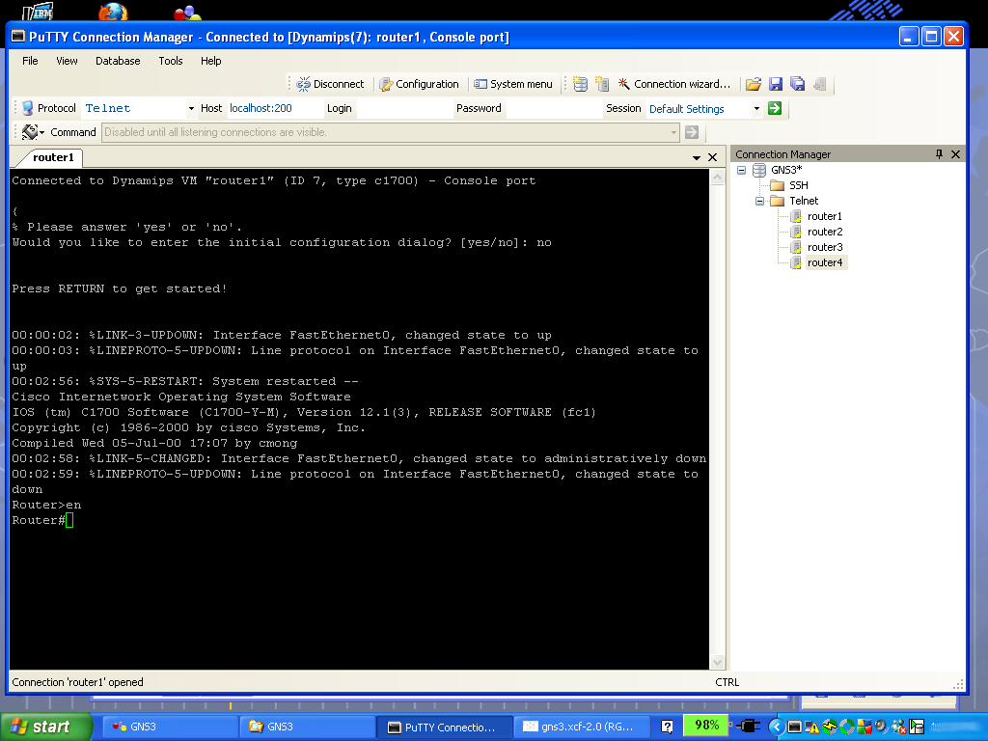988x741 pixels.
Task: Select the router1 terminal tab
Action: pyautogui.click(x=53, y=157)
